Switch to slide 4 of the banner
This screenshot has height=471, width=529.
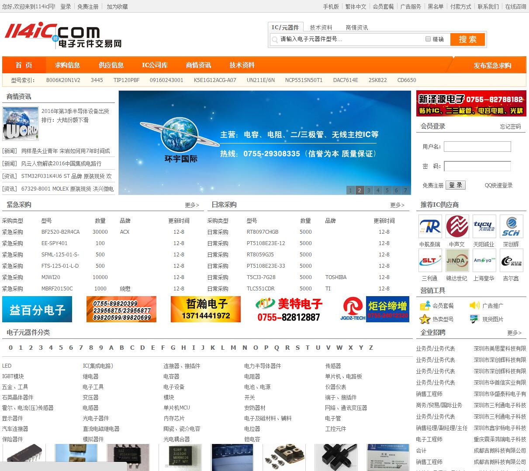(378, 190)
